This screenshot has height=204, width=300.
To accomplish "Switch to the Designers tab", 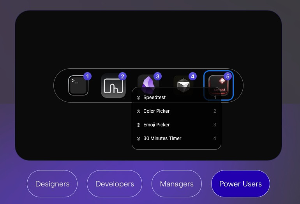I will pos(52,184).
